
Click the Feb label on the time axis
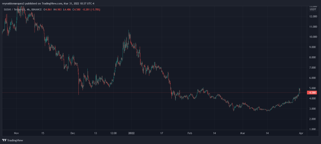(x=190, y=133)
